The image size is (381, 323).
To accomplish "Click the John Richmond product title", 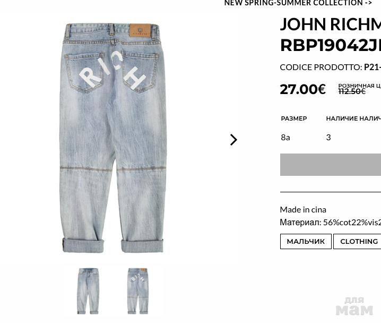I will click(331, 35).
